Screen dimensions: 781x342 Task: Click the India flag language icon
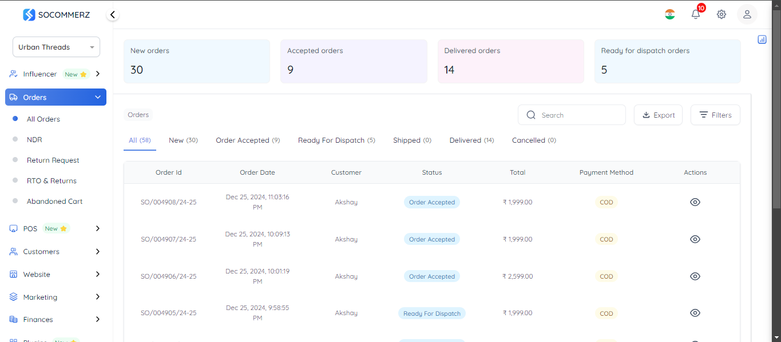(x=670, y=14)
